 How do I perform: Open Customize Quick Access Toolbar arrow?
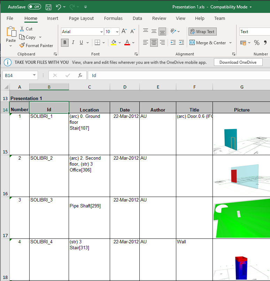(x=86, y=7)
